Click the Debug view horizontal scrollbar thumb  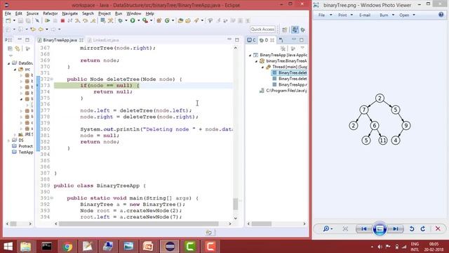(262, 223)
